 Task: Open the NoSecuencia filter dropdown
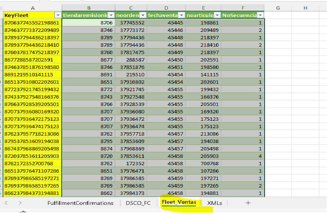coord(260,15)
